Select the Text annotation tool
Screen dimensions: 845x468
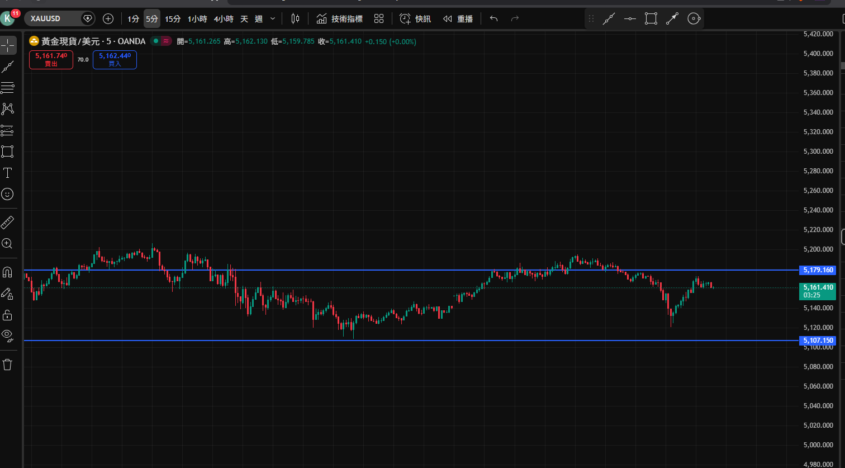pyautogui.click(x=8, y=173)
